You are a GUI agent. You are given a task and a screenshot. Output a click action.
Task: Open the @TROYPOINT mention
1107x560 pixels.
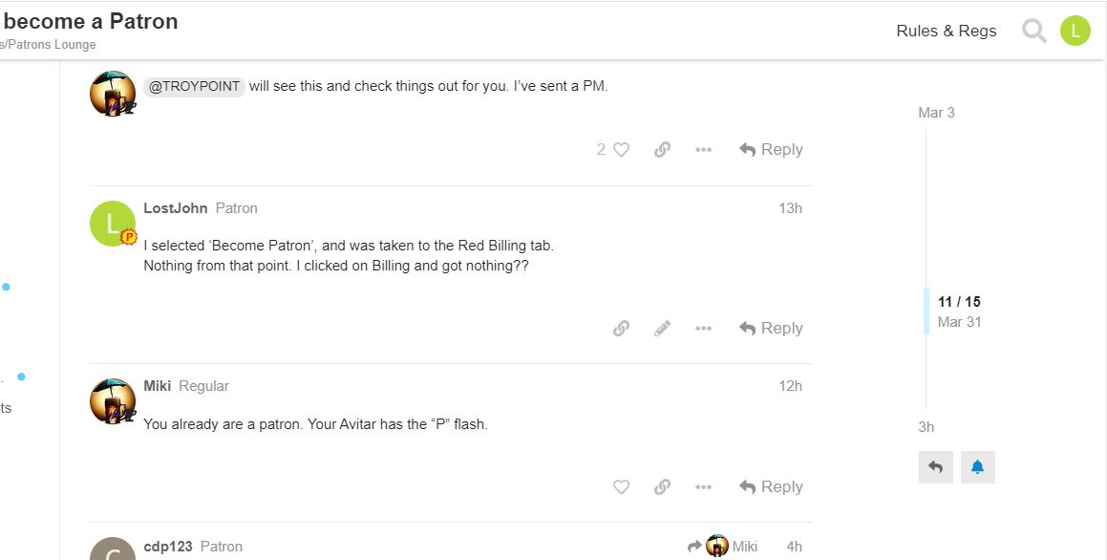click(x=194, y=86)
